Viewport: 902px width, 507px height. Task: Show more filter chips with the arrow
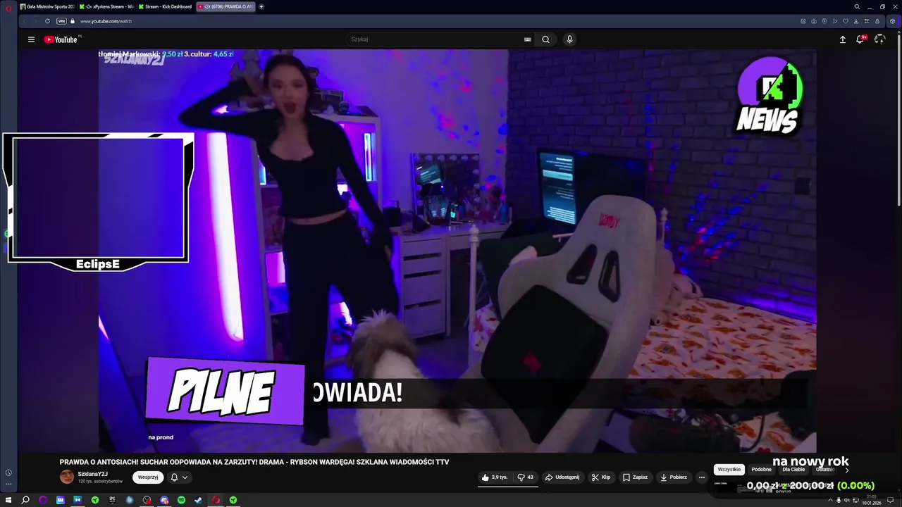click(846, 470)
